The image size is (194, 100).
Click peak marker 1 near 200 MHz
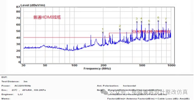coord(103,32)
